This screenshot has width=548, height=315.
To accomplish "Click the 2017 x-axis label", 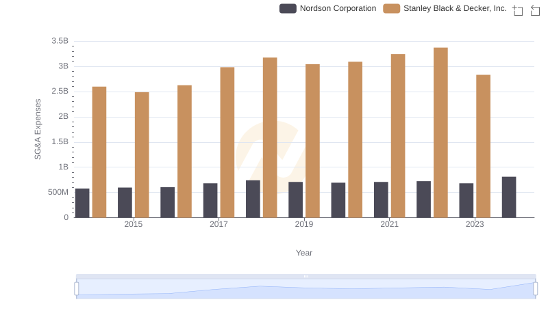I will 219,224.
